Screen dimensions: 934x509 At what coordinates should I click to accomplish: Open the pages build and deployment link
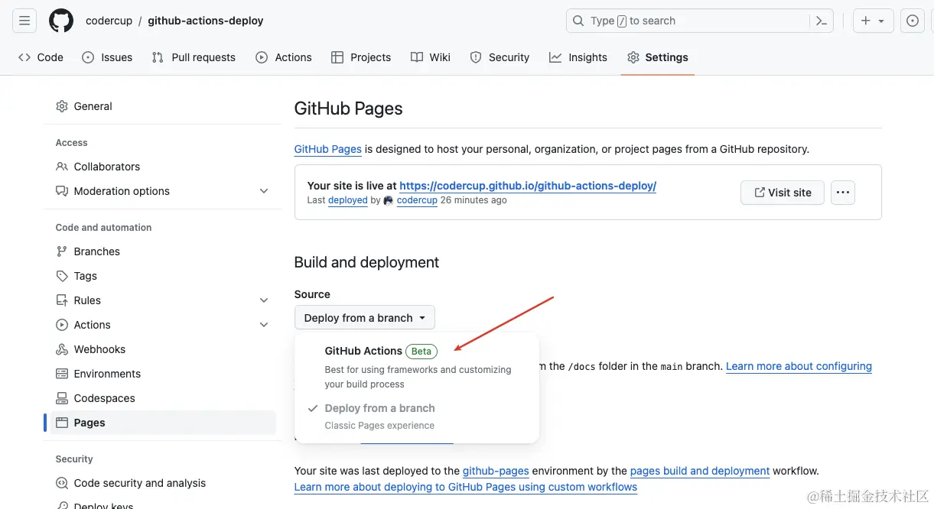coord(700,471)
